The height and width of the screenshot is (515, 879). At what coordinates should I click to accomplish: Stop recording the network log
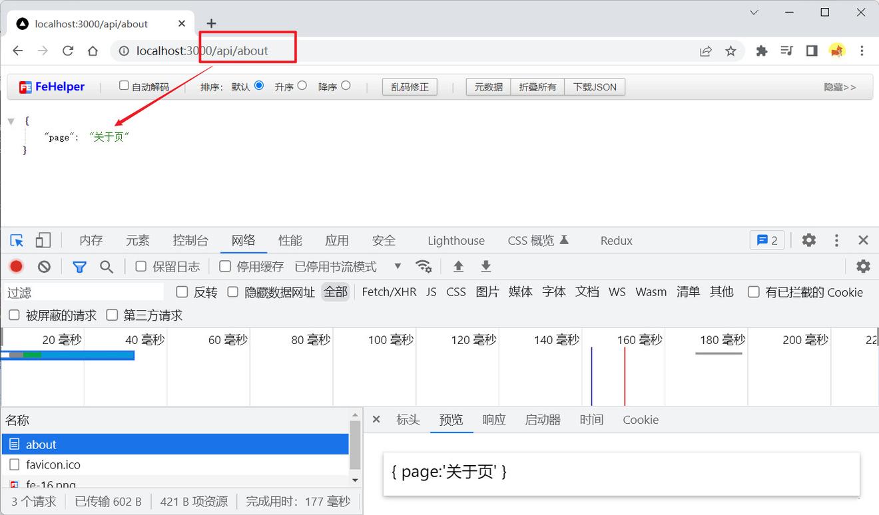coord(17,266)
